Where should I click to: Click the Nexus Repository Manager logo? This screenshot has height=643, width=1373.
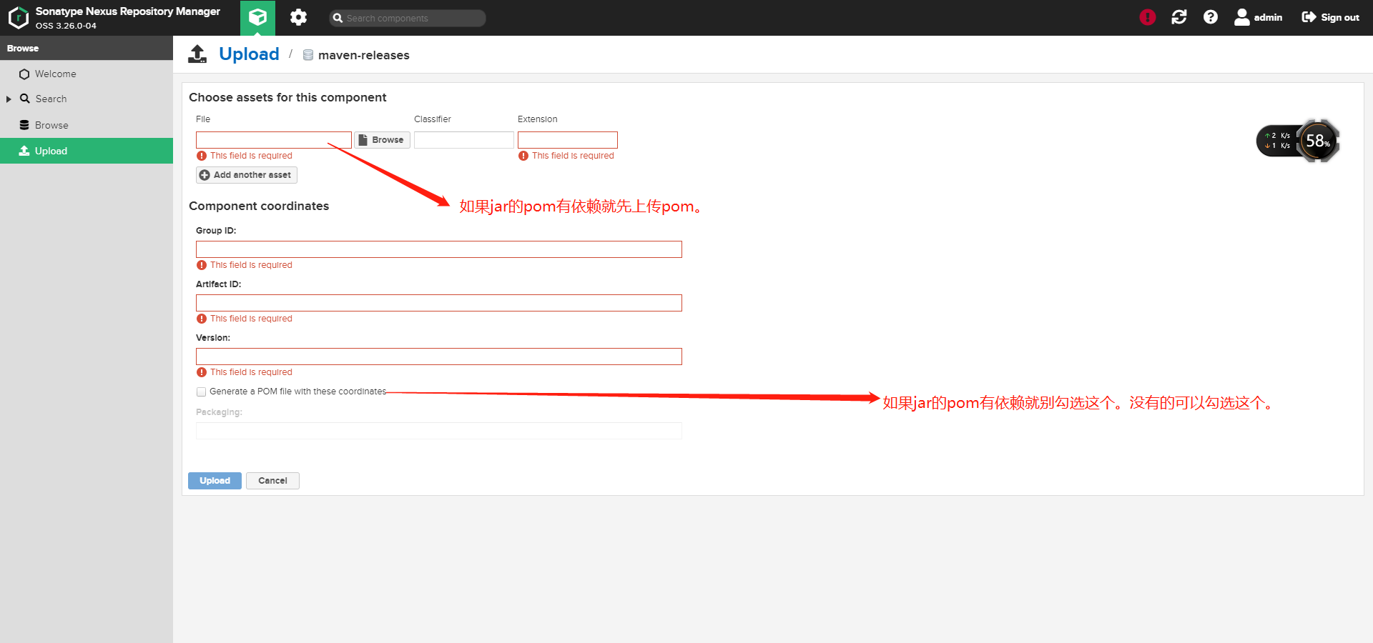(19, 18)
